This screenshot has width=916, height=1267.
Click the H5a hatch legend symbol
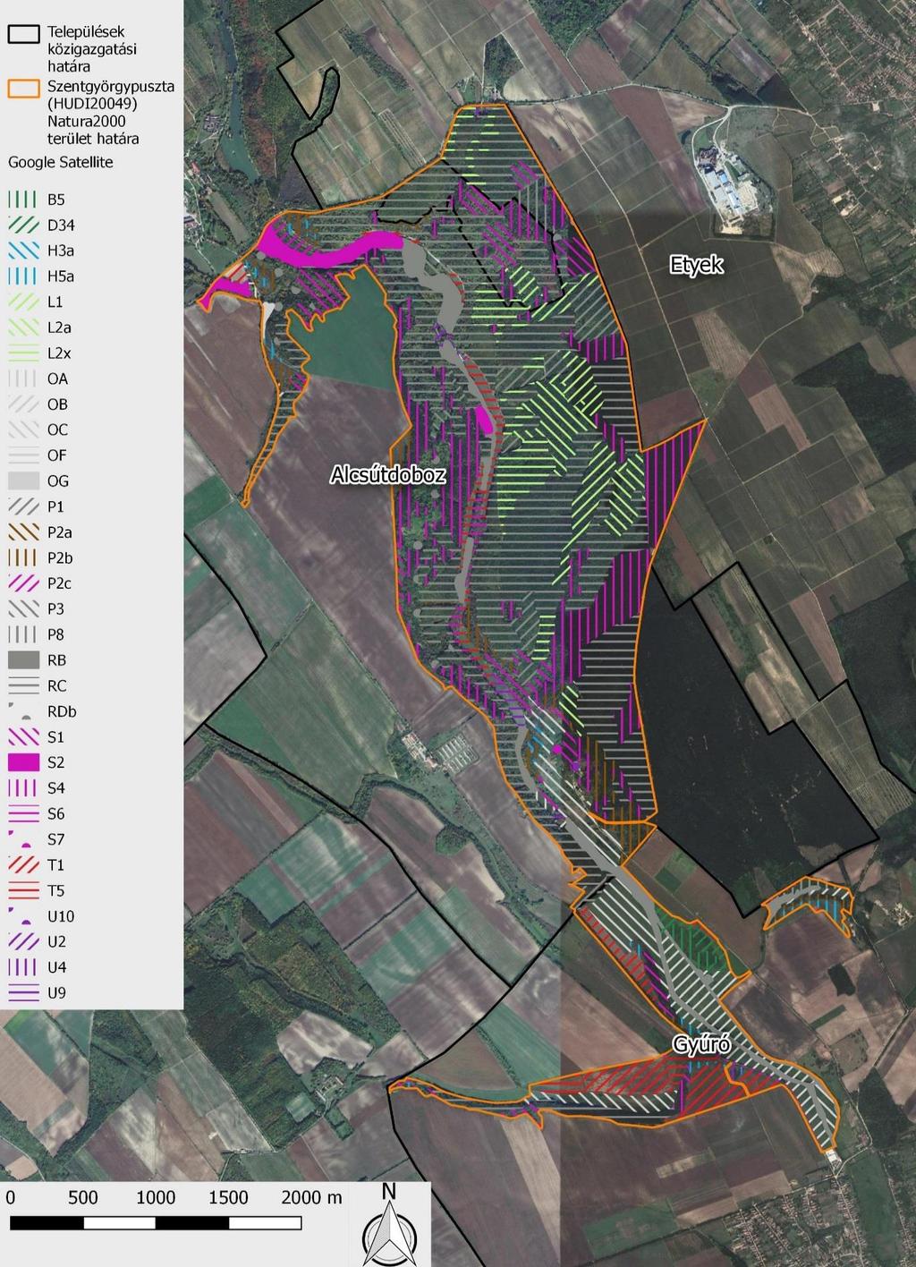[23, 276]
